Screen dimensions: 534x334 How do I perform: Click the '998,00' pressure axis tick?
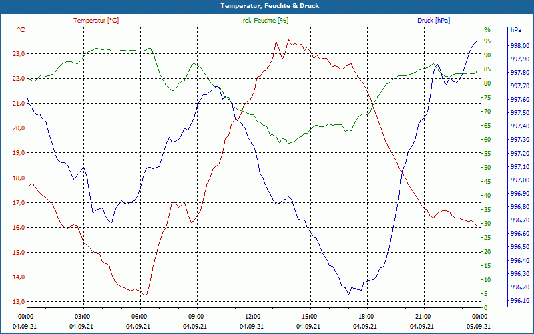coord(521,45)
